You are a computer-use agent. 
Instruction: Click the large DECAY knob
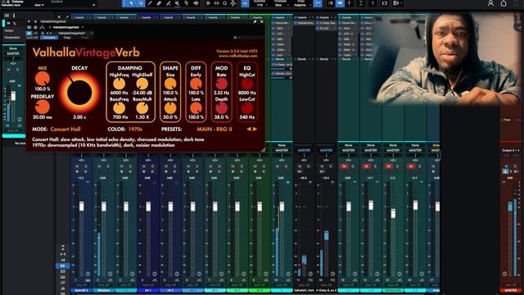pyautogui.click(x=79, y=93)
